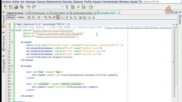Close the Alumno.java tab
This screenshot has width=182, height=102.
(x=48, y=13)
